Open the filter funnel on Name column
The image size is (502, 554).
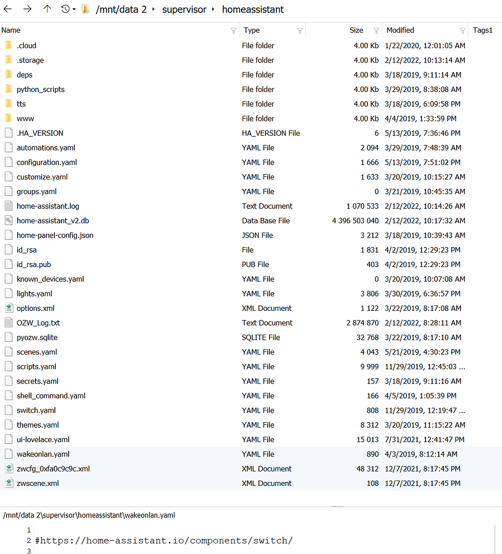(x=233, y=30)
